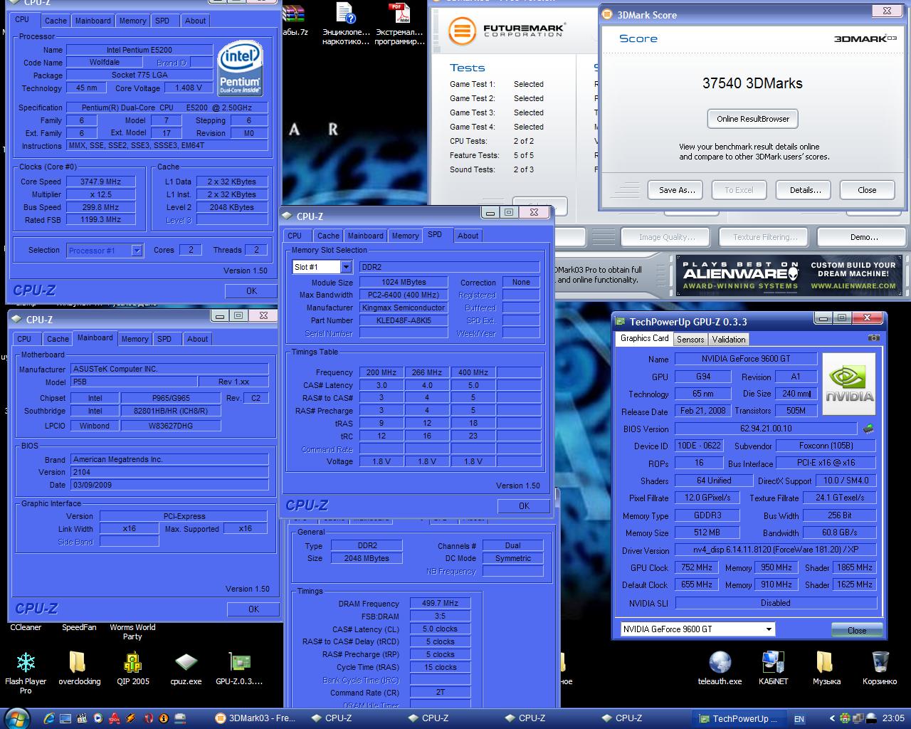Click TechPowerUp taskbar button
911x729 pixels.
click(739, 718)
